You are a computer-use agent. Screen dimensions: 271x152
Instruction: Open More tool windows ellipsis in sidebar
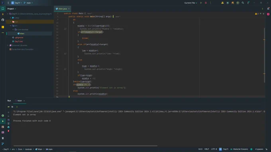click(x=3, y=33)
